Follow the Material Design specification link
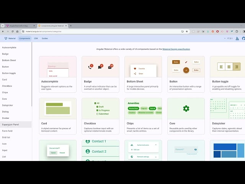Image resolution: width=245 pixels, height=184 pixels. pyautogui.click(x=176, y=49)
